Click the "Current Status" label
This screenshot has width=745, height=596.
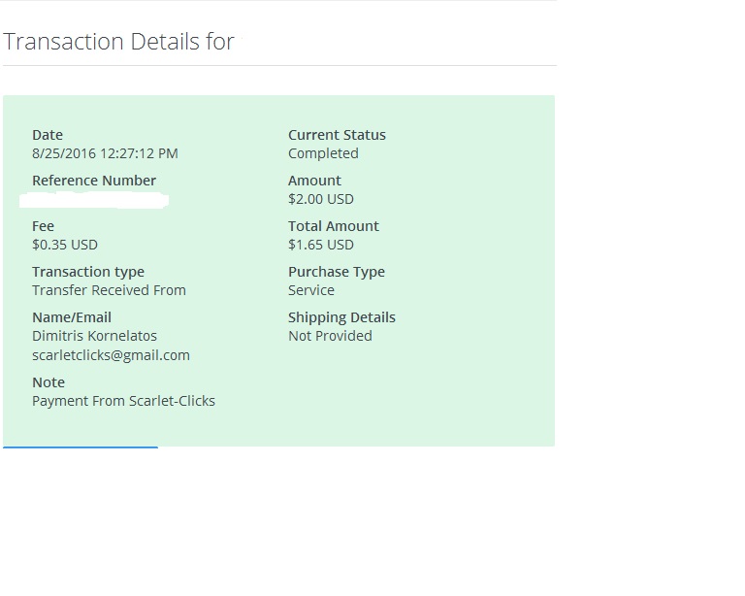click(337, 135)
